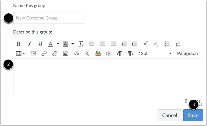Toggle underline formatting
Viewport: 207px width, 126px height.
click(x=40, y=44)
